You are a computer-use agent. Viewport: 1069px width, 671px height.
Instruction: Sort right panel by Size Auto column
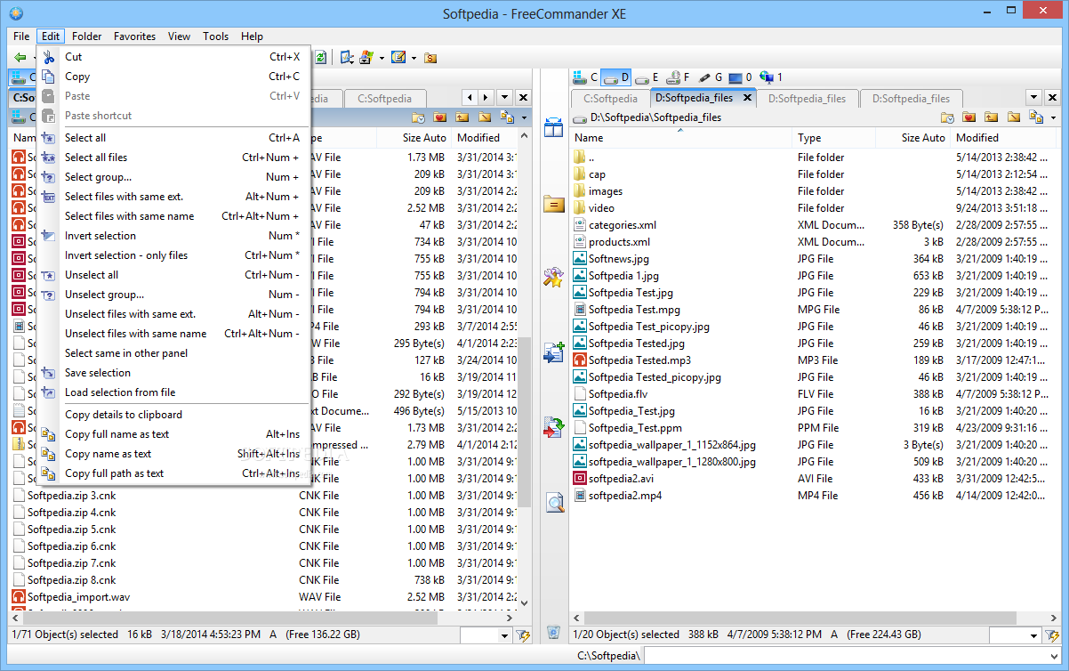click(x=912, y=138)
